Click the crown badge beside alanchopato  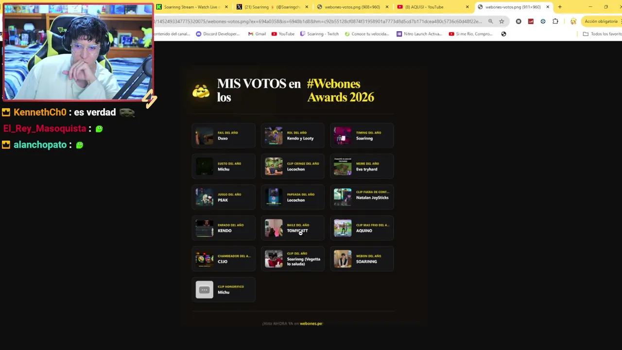click(x=6, y=145)
